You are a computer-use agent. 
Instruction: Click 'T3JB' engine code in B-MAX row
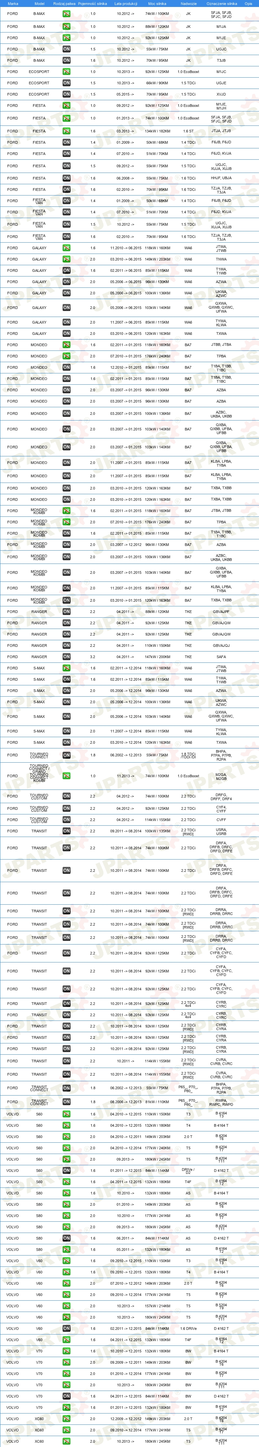coord(222,60)
